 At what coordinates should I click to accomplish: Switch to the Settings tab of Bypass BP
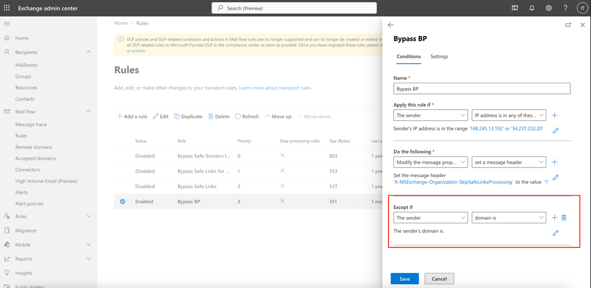click(x=439, y=56)
